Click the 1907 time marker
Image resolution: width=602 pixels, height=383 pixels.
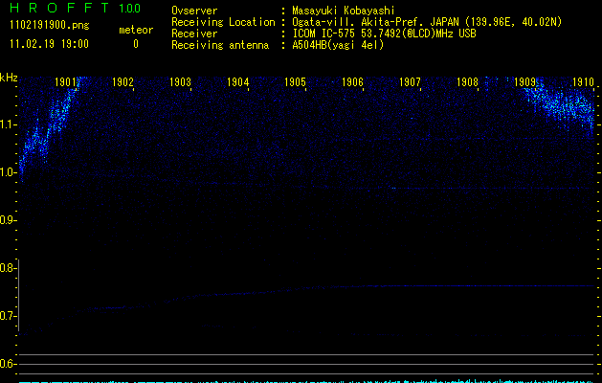[x=410, y=82]
